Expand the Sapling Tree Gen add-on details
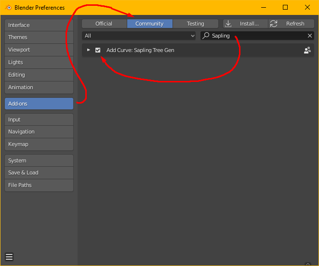Viewport: 319px width, 266px height. point(89,50)
